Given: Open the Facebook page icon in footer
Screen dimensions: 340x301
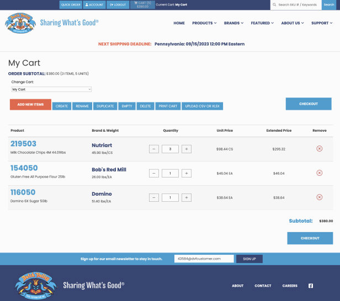Looking at the screenshot, I should [311, 286].
